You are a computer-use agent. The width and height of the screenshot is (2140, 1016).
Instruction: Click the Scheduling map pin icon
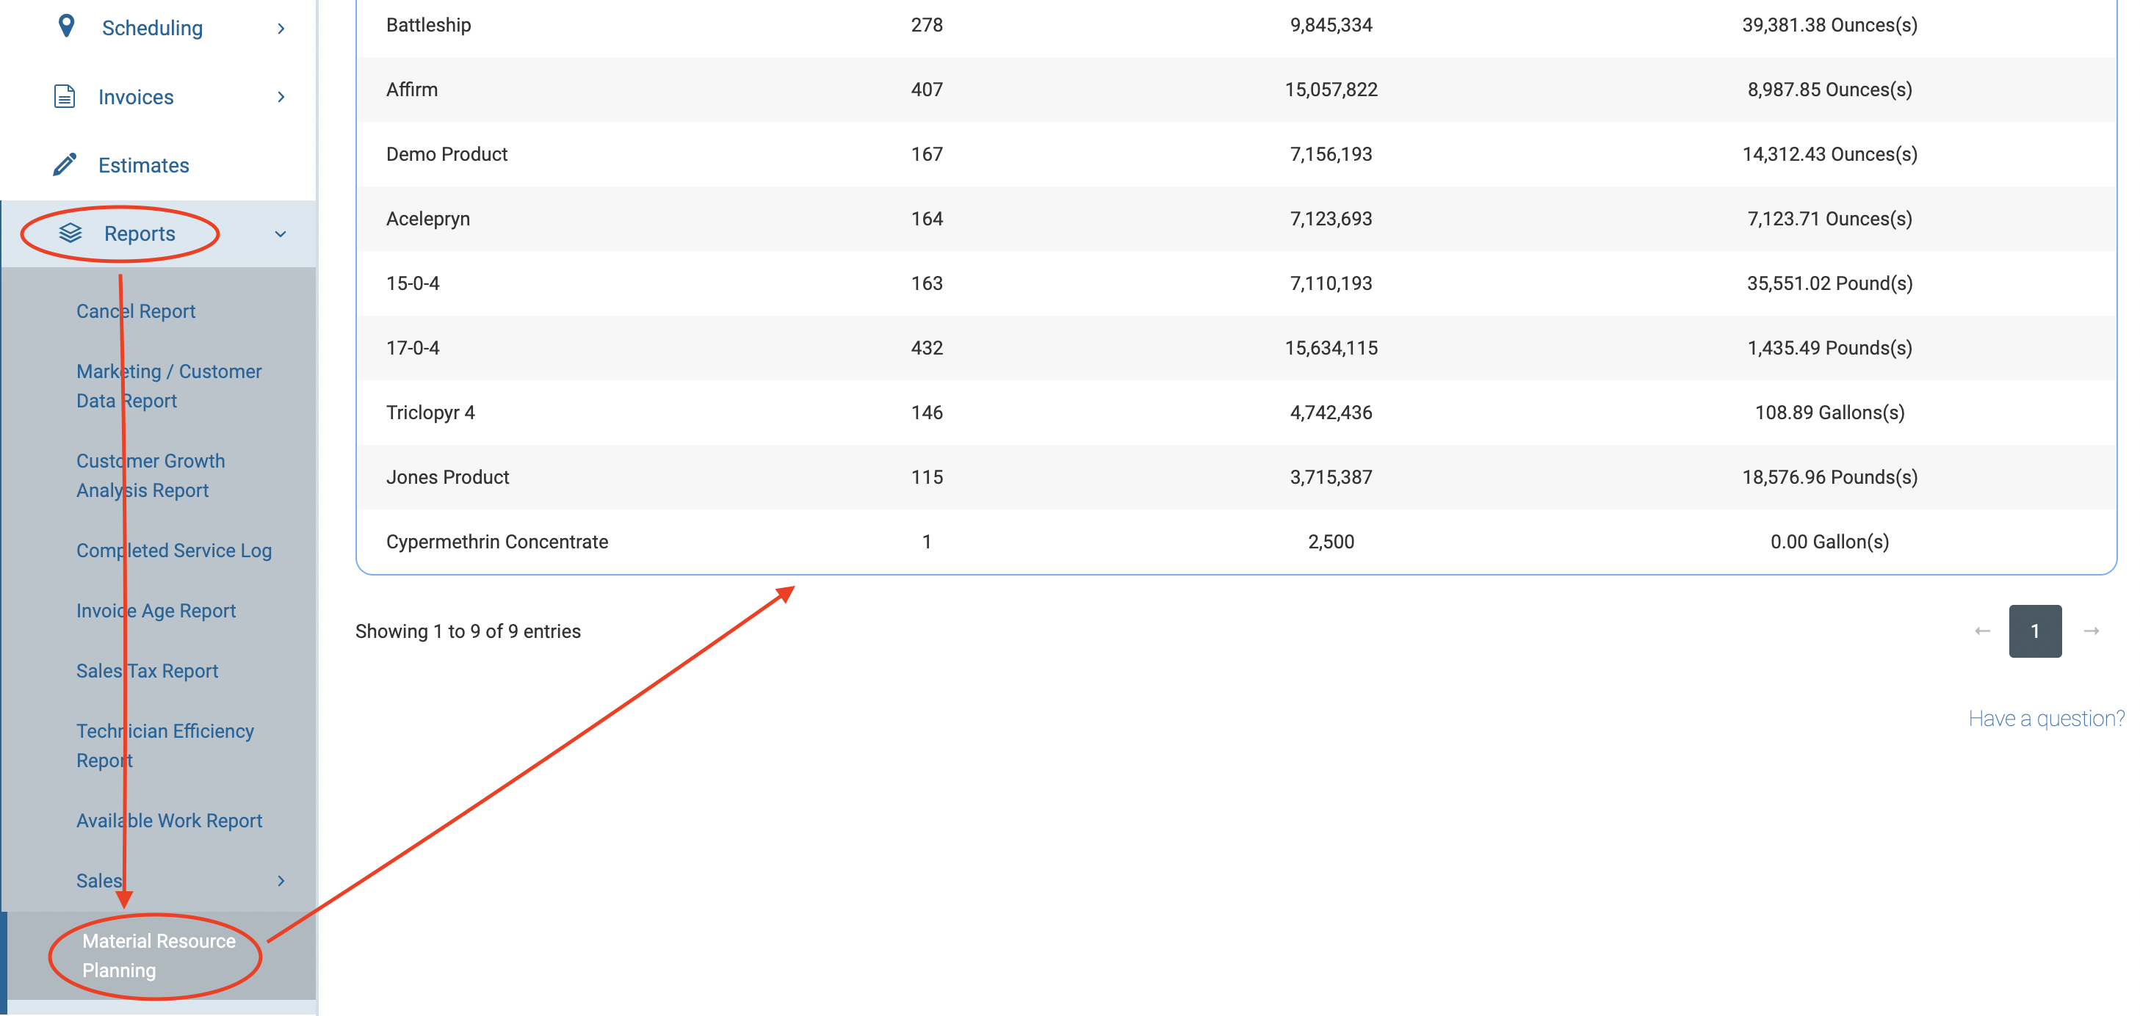point(66,26)
